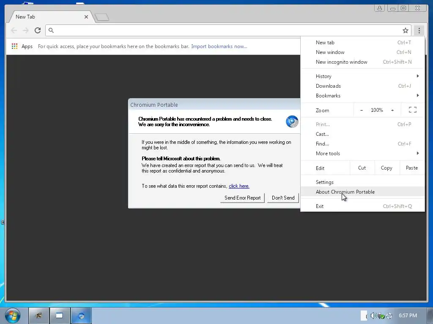This screenshot has height=324, width=433.
Task: Click the forward navigation arrow
Action: (26, 30)
